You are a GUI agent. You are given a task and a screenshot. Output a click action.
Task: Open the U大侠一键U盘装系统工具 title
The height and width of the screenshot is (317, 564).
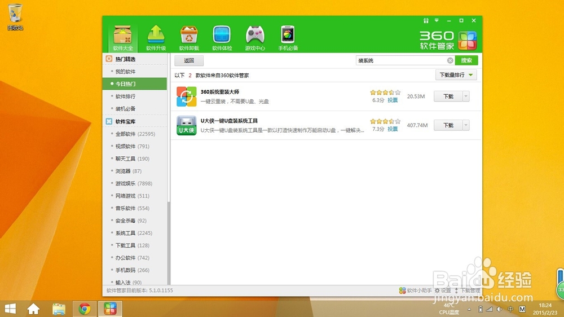(229, 121)
